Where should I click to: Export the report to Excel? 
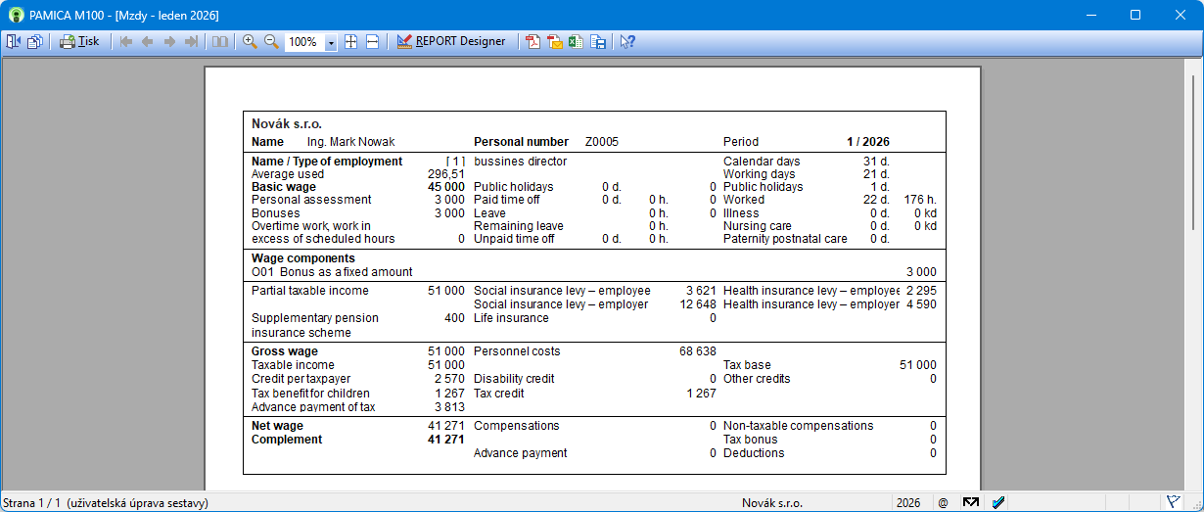576,42
